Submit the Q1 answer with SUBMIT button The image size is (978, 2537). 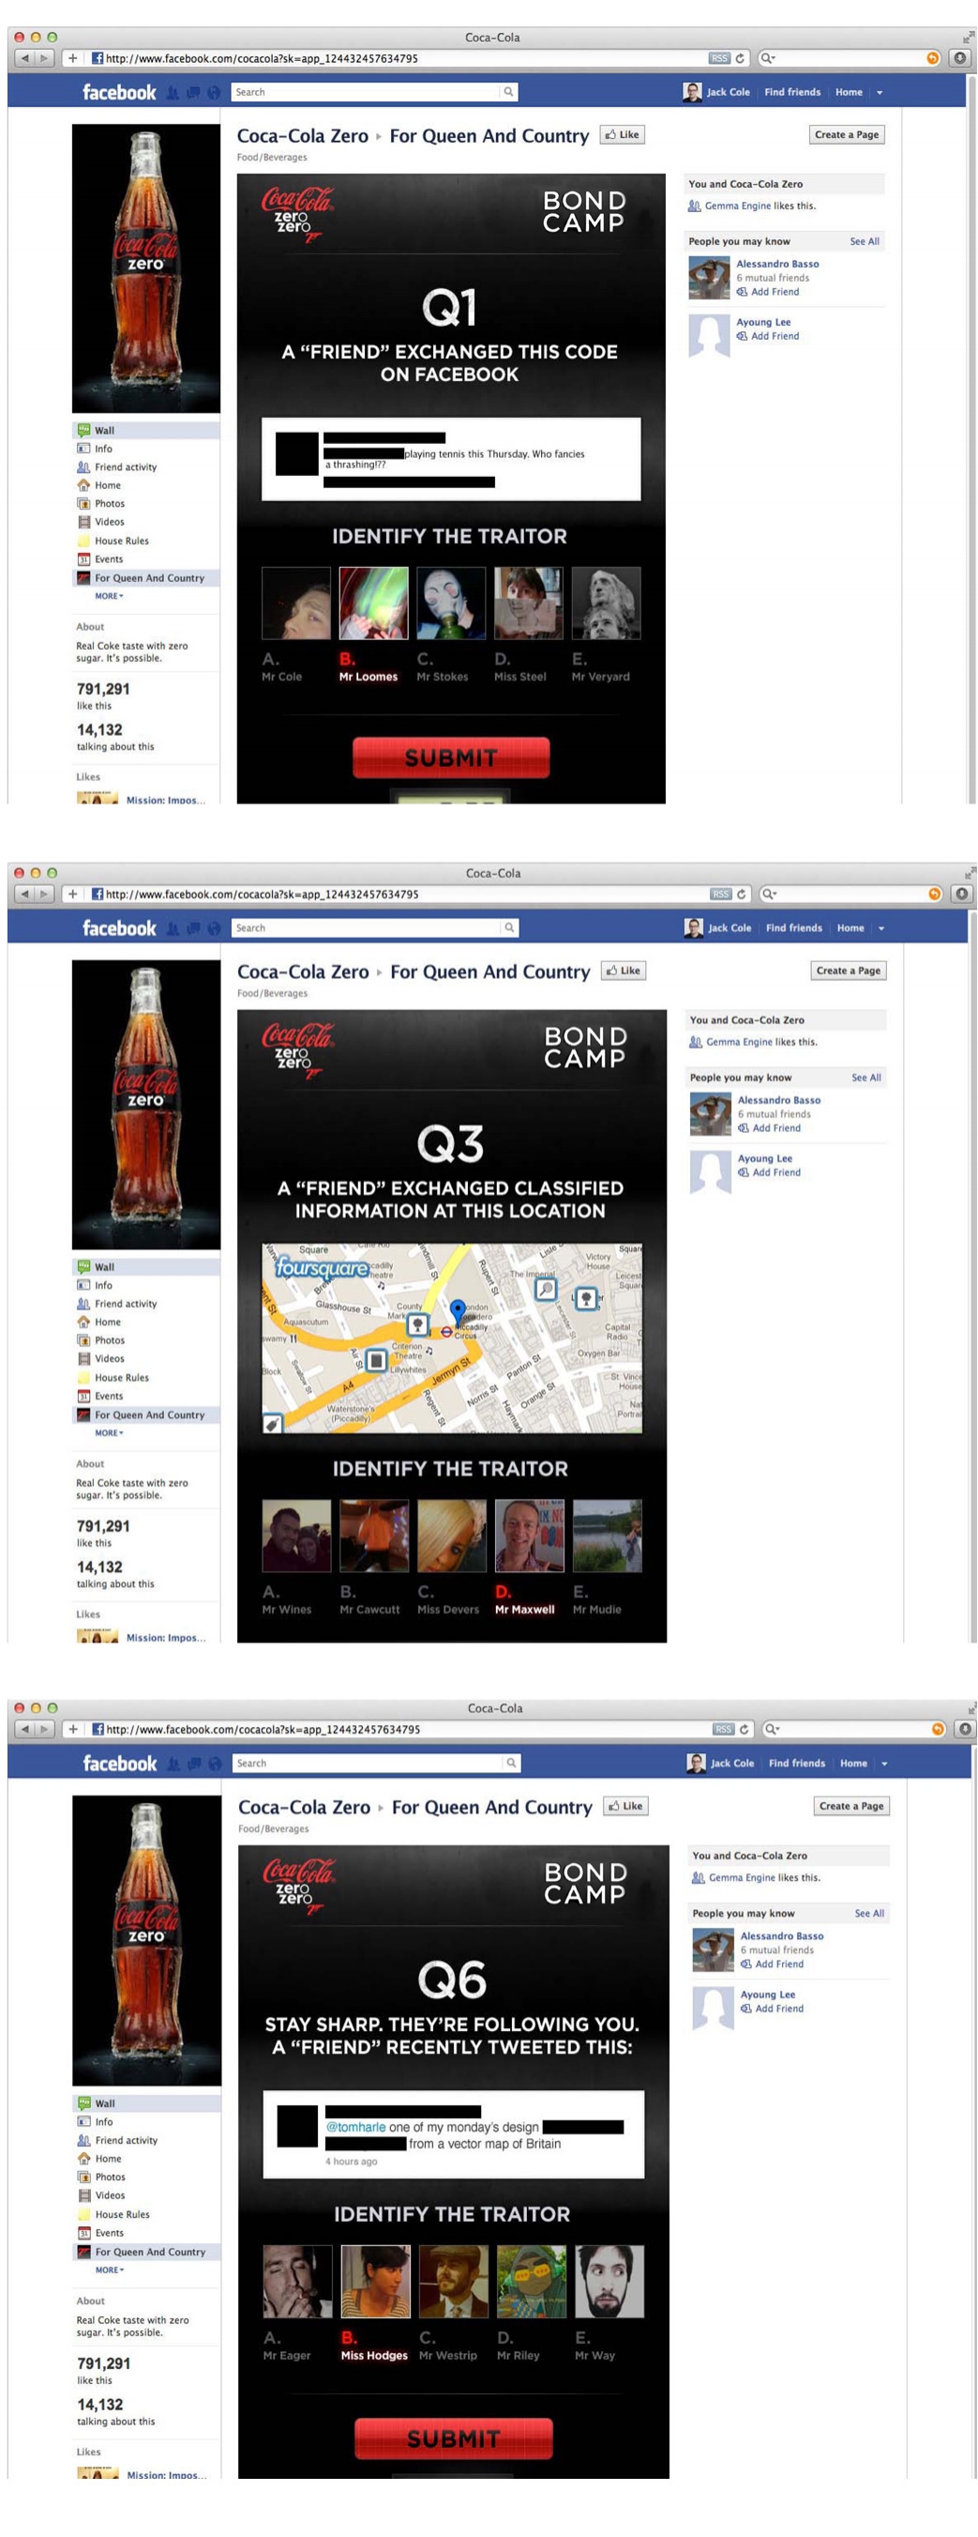pyautogui.click(x=451, y=757)
